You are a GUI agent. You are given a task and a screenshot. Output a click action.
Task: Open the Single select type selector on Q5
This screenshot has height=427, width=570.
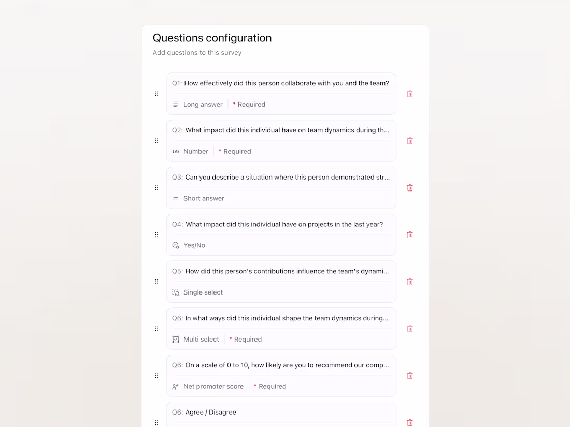197,292
